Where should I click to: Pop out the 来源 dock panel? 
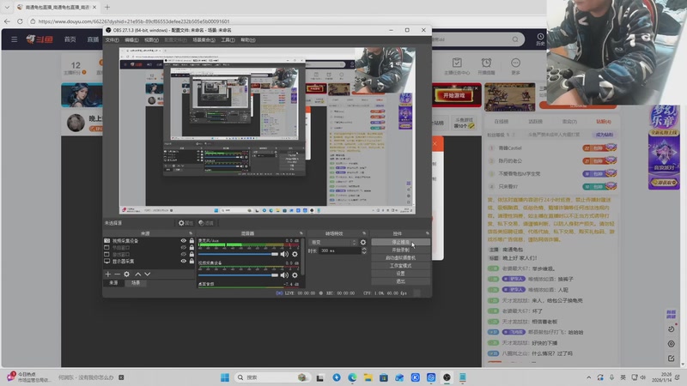(x=191, y=233)
